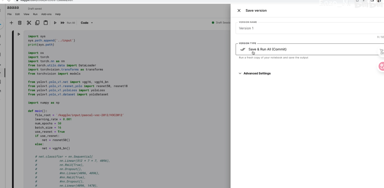The height and width of the screenshot is (188, 384).
Task: Open the Code cell type dropdown
Action: (x=87, y=23)
